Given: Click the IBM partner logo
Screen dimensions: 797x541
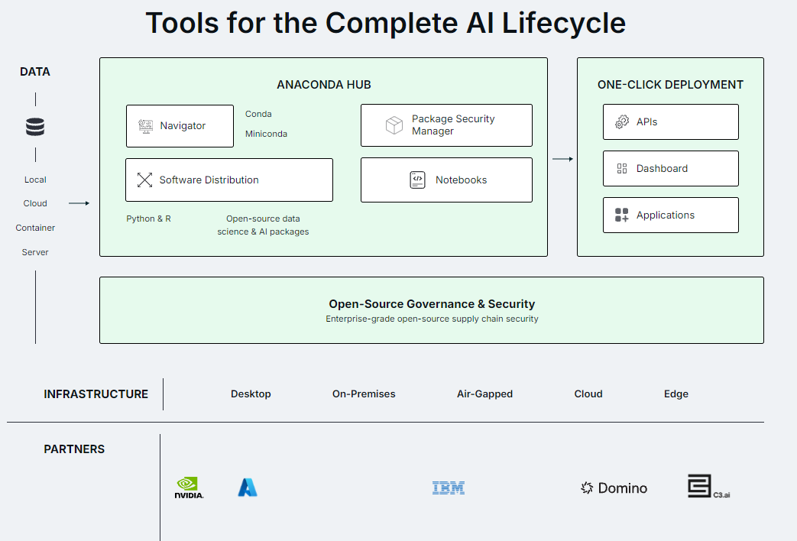Looking at the screenshot, I should click(449, 488).
